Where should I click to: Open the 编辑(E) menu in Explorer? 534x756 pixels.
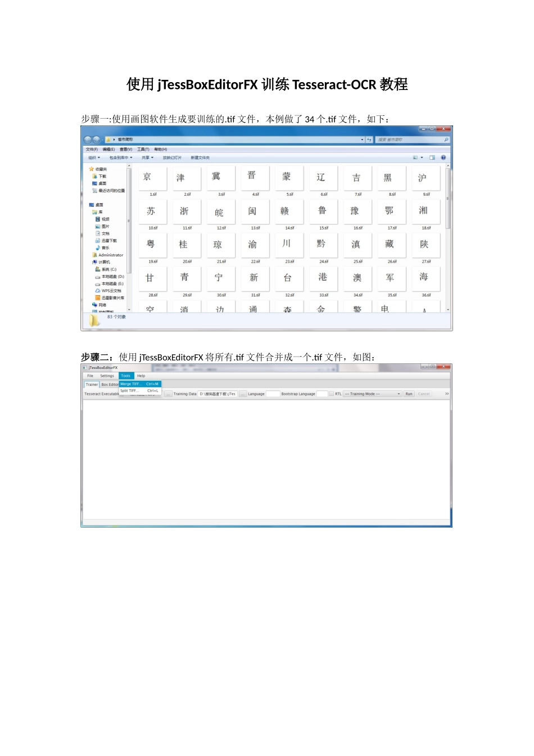click(x=108, y=150)
